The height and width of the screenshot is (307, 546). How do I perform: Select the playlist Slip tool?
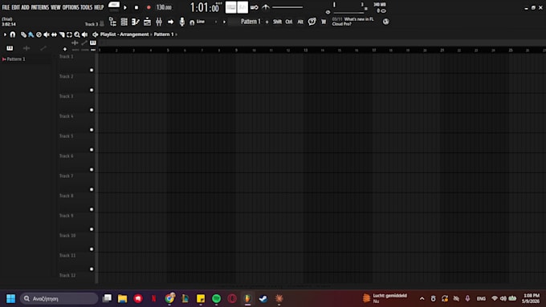(54, 34)
